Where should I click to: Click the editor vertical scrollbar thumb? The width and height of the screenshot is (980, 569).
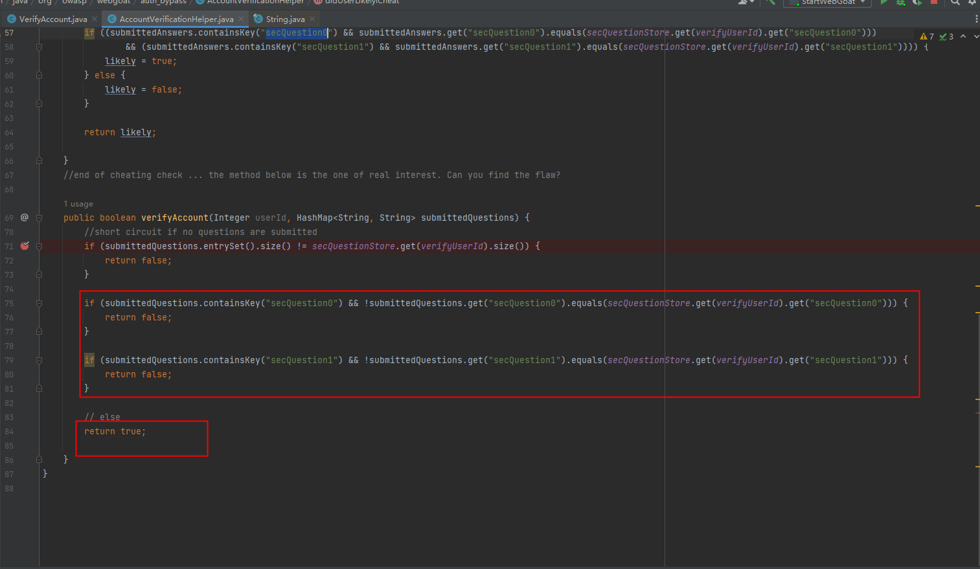click(979, 440)
